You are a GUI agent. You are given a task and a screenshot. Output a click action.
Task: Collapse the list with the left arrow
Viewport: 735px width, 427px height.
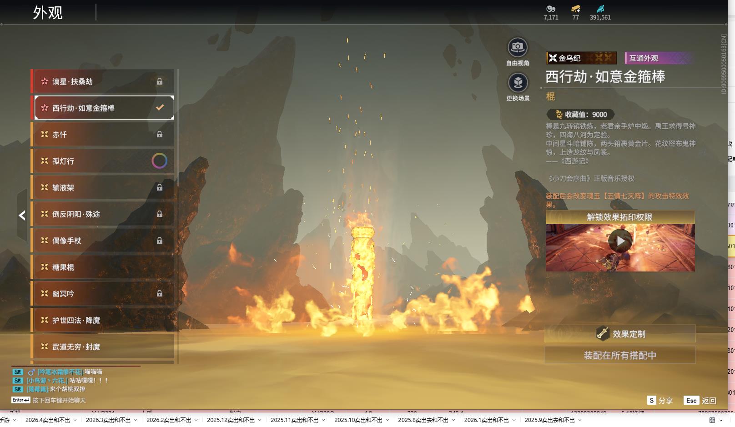(22, 216)
